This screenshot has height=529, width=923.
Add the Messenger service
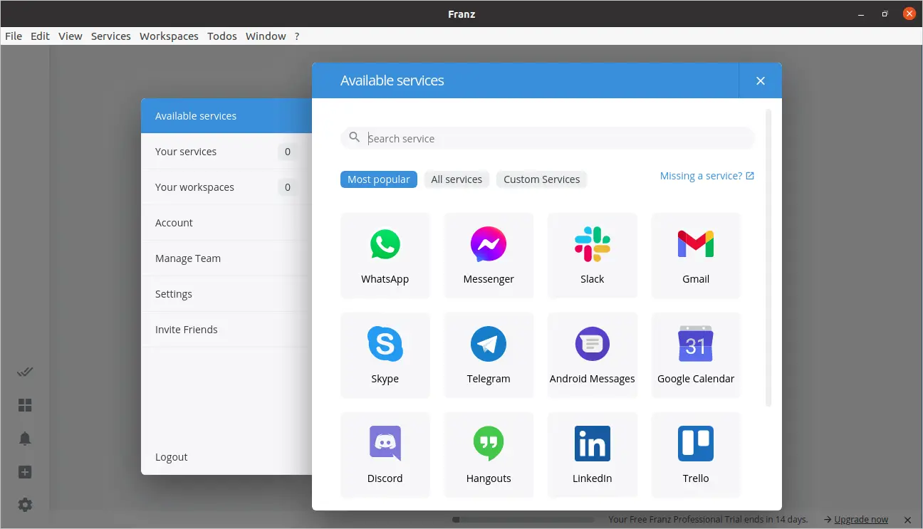[x=489, y=256]
